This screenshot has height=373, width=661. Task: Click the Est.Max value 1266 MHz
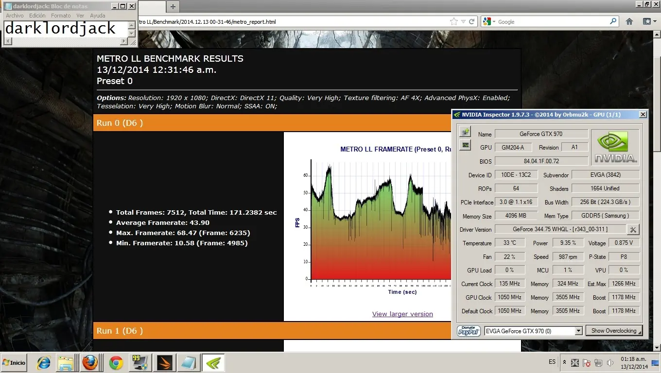click(x=624, y=284)
